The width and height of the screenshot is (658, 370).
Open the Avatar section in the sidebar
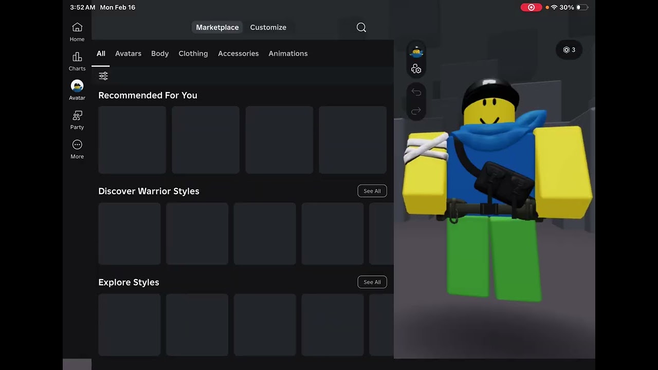tap(77, 90)
